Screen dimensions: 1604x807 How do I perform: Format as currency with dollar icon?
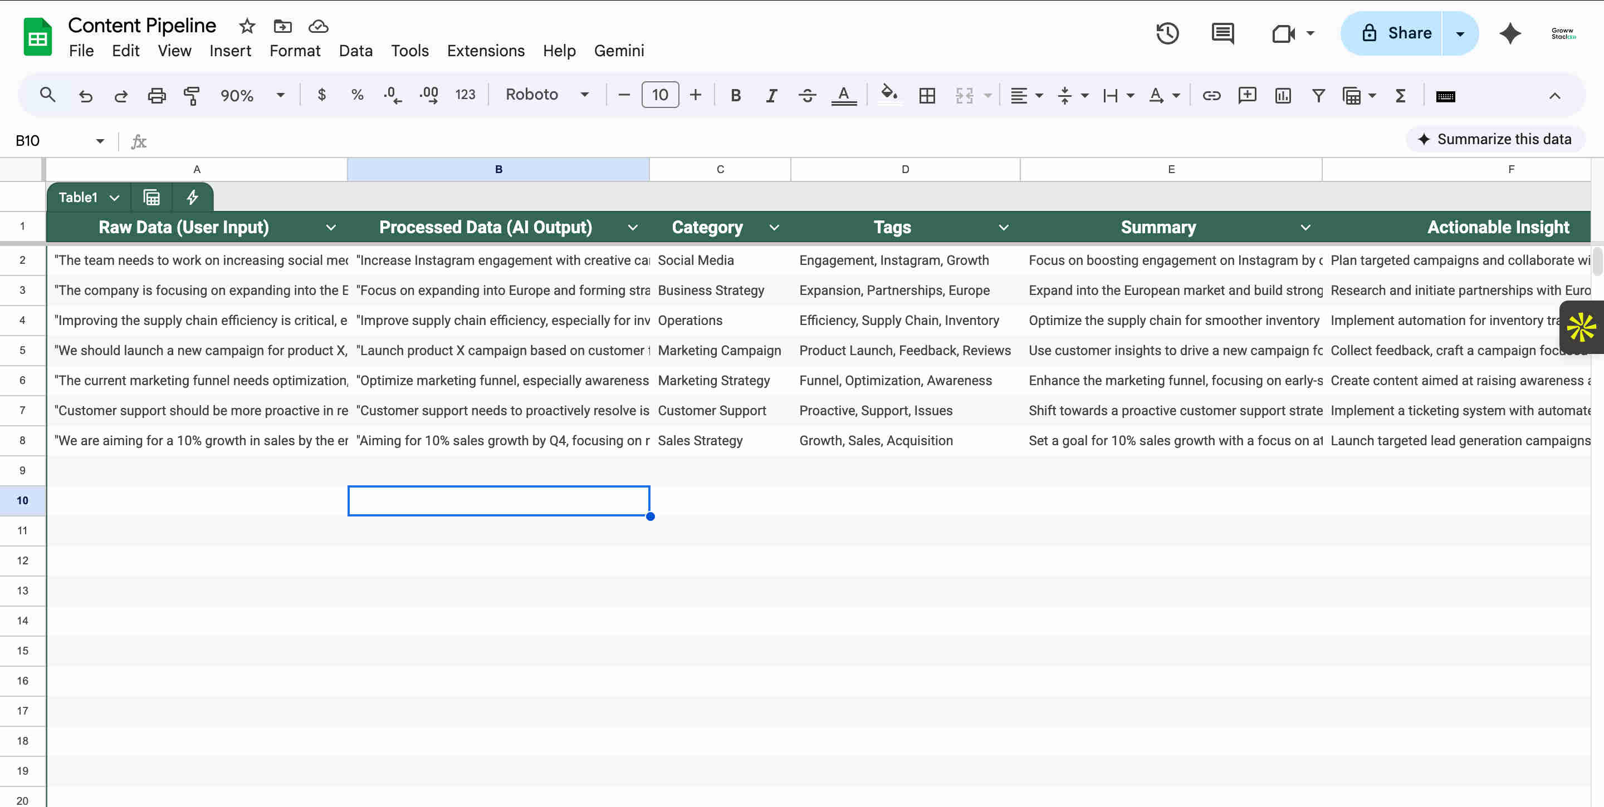coord(321,95)
